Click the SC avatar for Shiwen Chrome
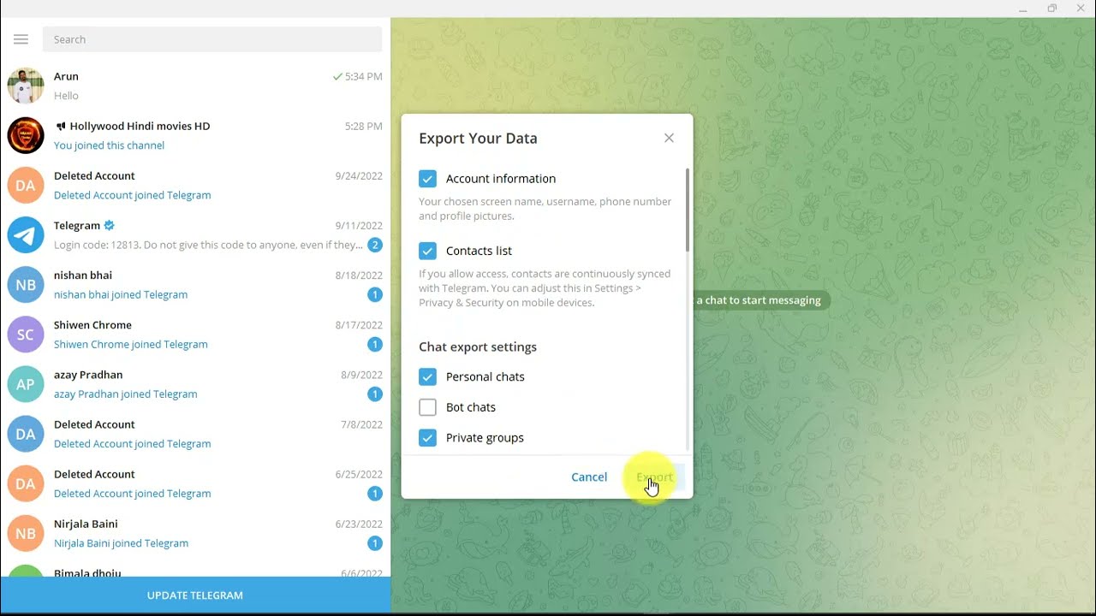1096x616 pixels. [x=26, y=335]
